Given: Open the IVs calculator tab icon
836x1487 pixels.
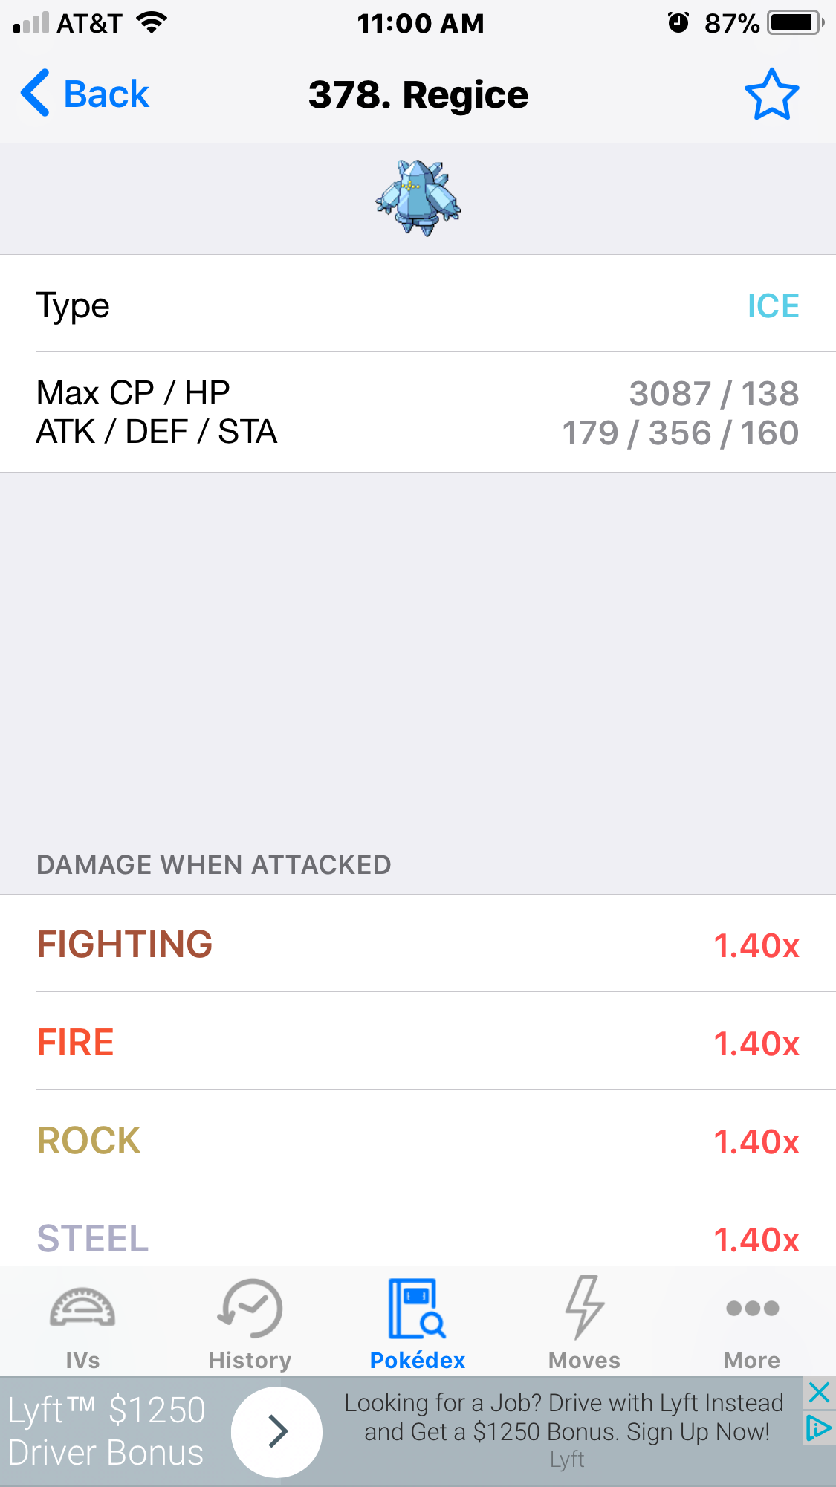Looking at the screenshot, I should click(x=82, y=1308).
